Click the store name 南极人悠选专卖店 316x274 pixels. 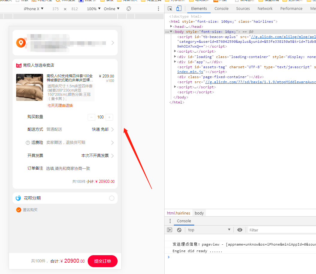(x=39, y=65)
